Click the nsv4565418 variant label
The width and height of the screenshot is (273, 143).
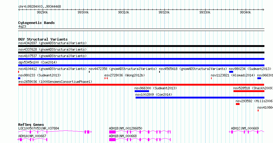pos(193,69)
